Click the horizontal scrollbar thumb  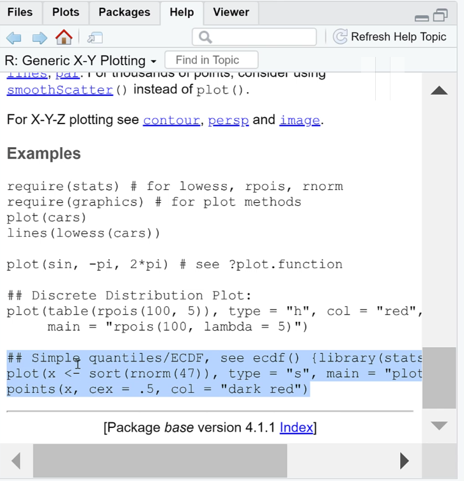click(160, 461)
